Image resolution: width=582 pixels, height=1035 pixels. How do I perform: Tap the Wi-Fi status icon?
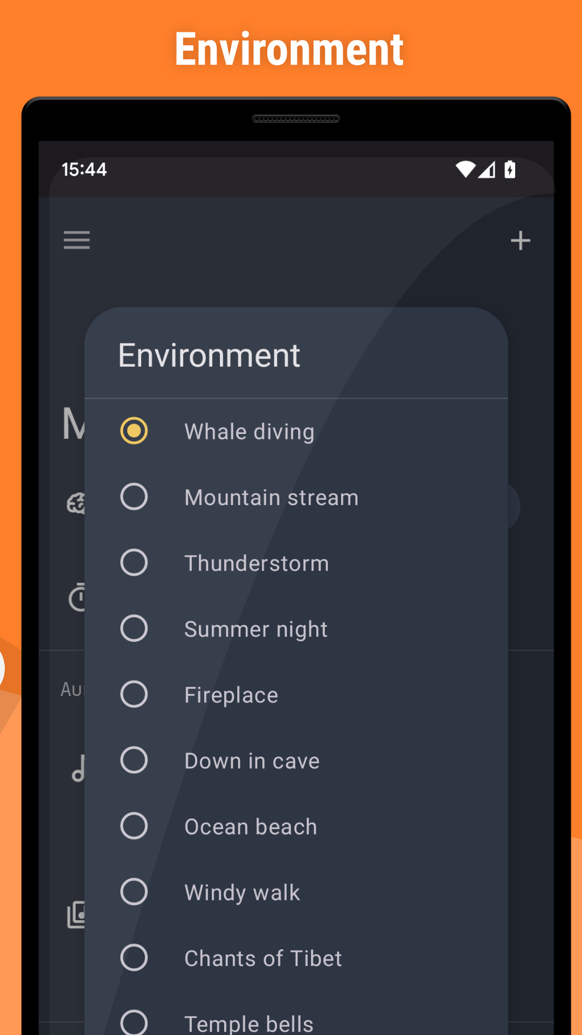tap(465, 170)
